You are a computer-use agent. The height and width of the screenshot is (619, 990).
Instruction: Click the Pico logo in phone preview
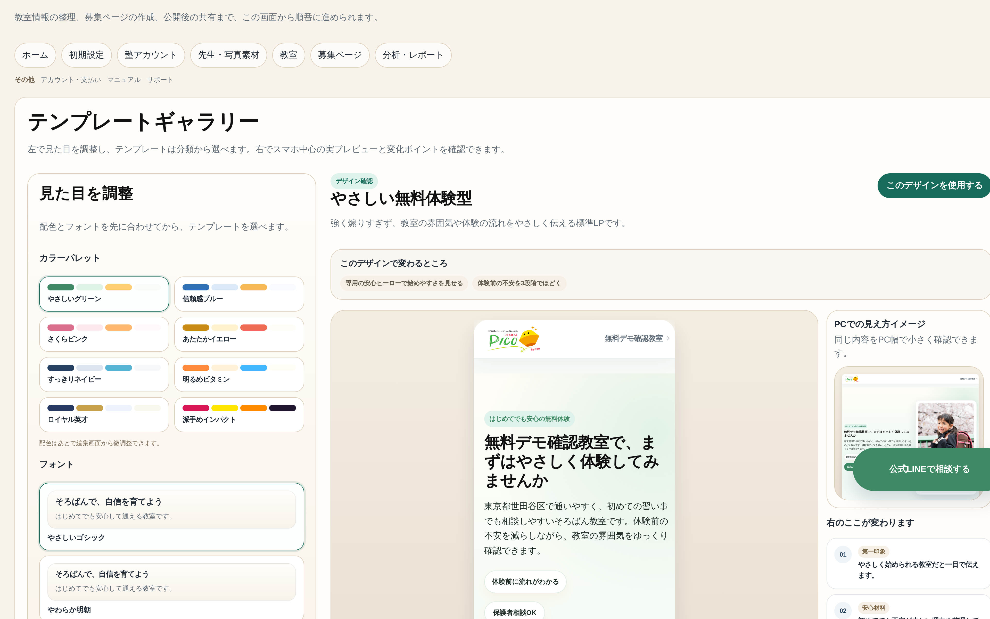point(514,339)
